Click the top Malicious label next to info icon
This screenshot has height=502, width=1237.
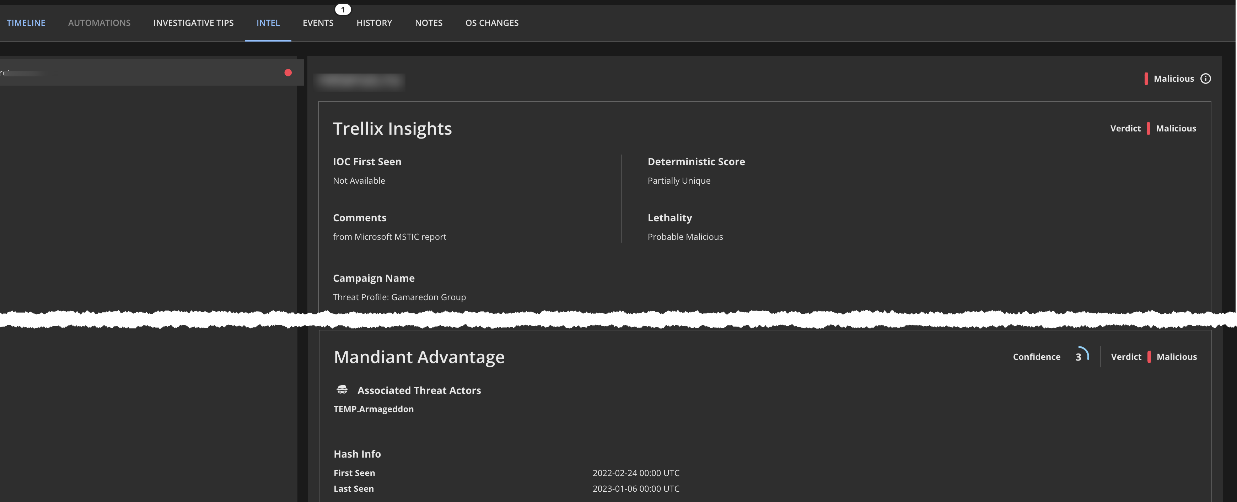pyautogui.click(x=1174, y=78)
